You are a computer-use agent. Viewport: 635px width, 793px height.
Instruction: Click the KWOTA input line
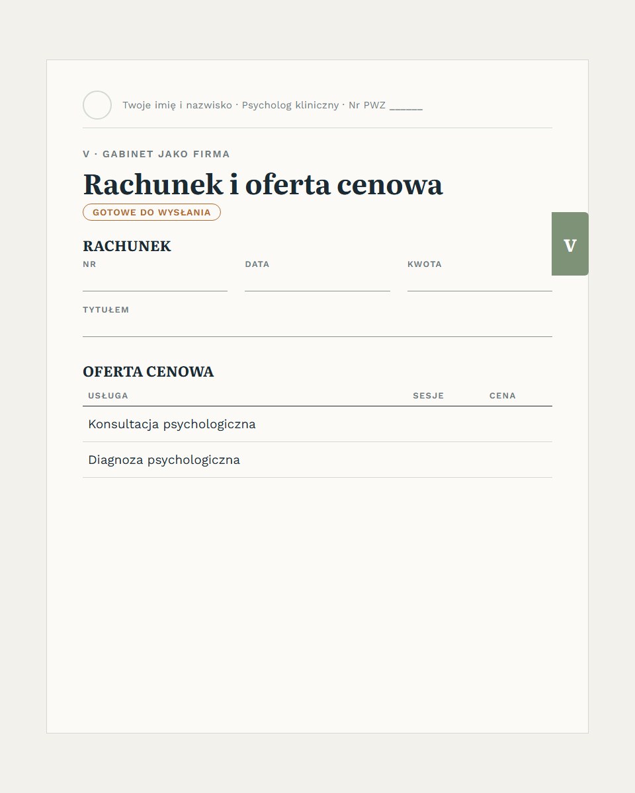tap(480, 282)
